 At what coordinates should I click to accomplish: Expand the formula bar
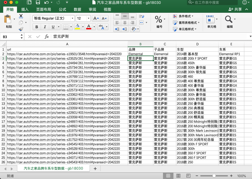click(x=250, y=36)
